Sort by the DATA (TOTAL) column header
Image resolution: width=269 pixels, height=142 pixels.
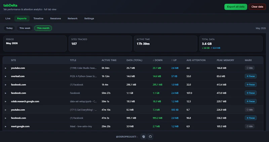pyautogui.click(x=134, y=60)
